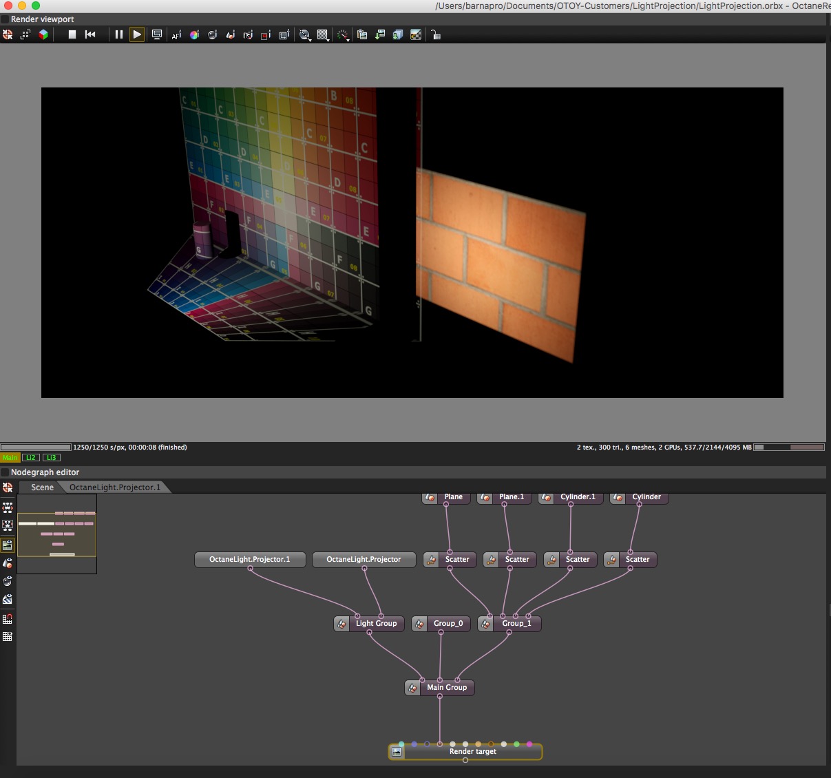Click the Nodegraph editor panel header box
This screenshot has height=778, width=831.
pos(5,472)
